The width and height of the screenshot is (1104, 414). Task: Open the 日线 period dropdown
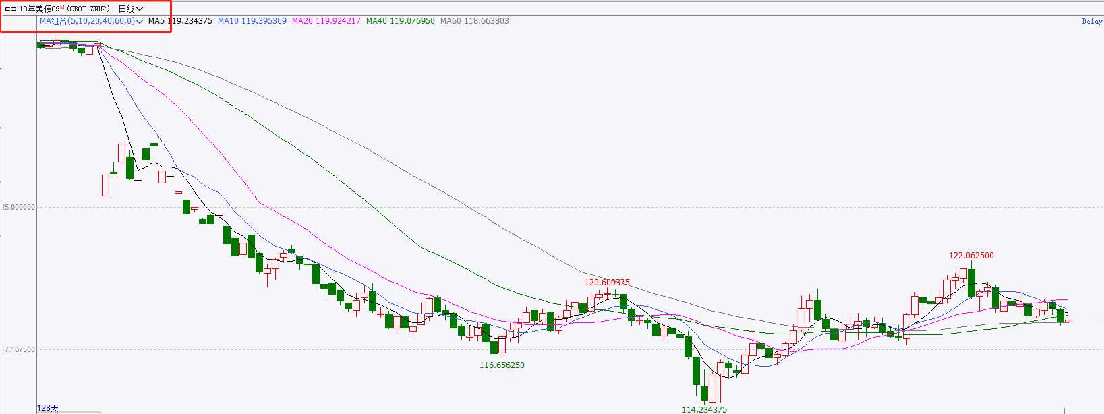pos(131,9)
